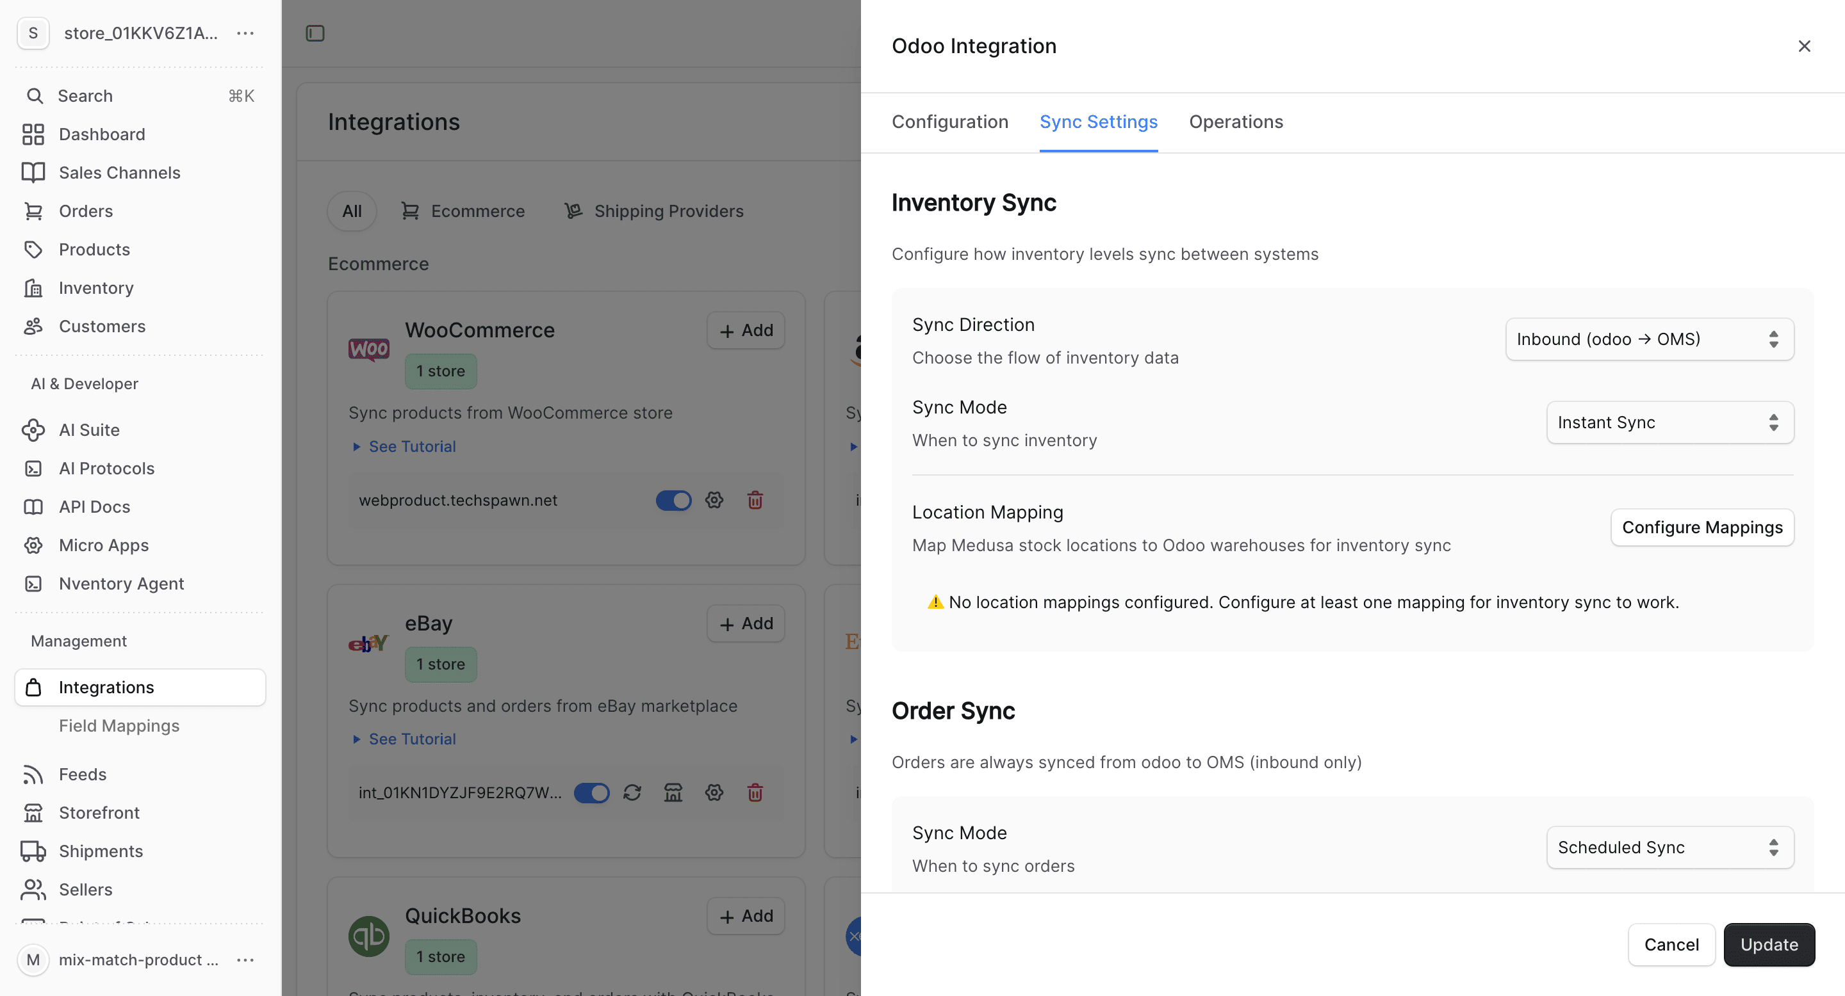Switch to the Operations tab
Screen dimensions: 1845x996
pos(1236,122)
